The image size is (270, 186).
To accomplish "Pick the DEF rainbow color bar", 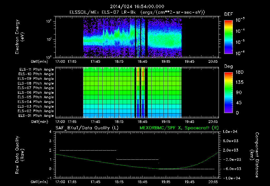I will (228, 37).
